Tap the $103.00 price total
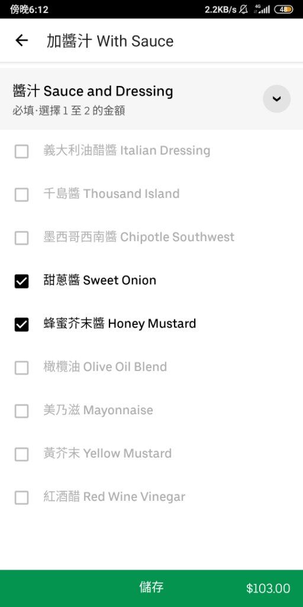 pos(268,589)
